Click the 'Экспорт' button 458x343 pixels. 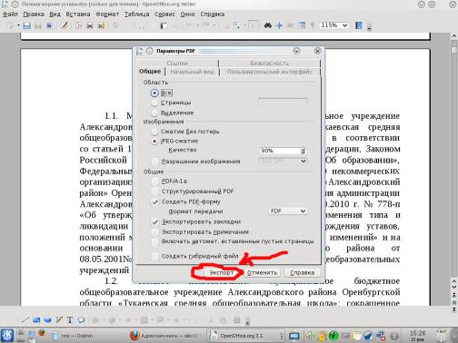point(221,272)
